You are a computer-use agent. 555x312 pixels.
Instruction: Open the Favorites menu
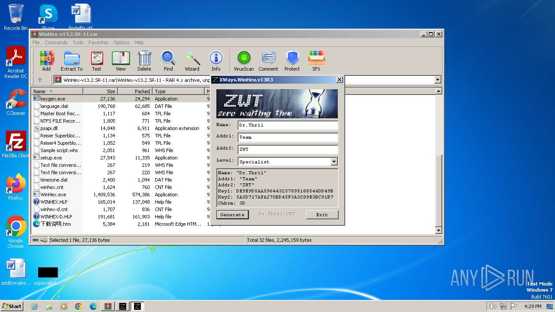tap(98, 42)
